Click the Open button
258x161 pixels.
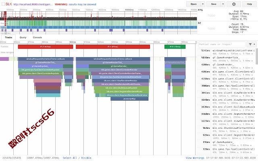click(193, 4)
